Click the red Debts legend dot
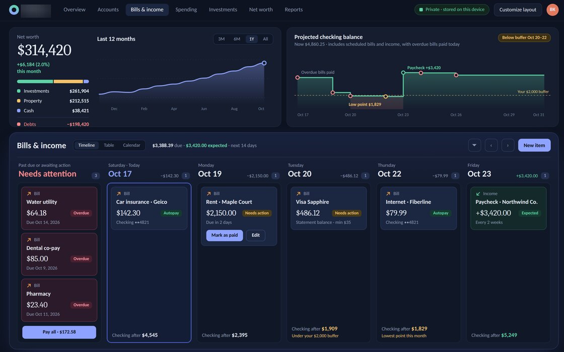564x352 pixels. tap(19, 124)
